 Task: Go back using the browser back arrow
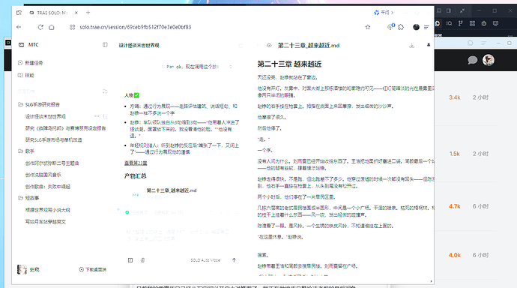click(19, 27)
